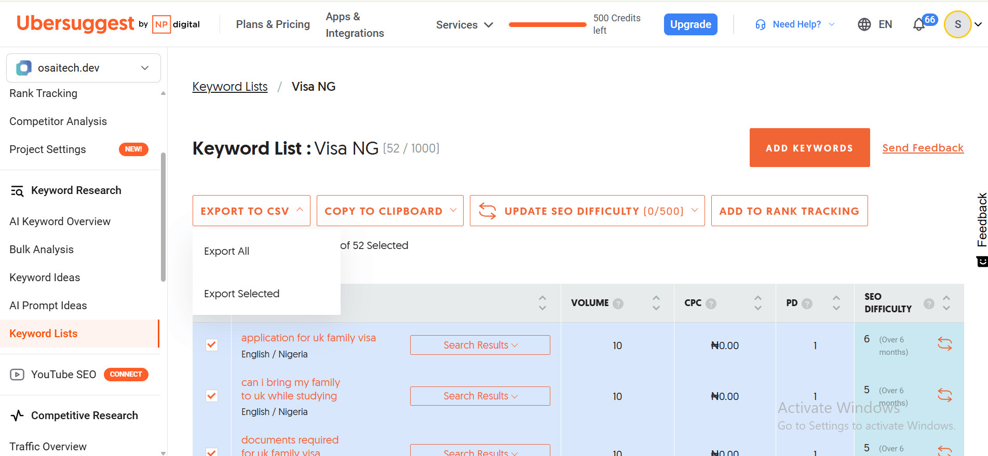Click the Competitive Research pulse icon
The image size is (988, 456).
pos(17,416)
